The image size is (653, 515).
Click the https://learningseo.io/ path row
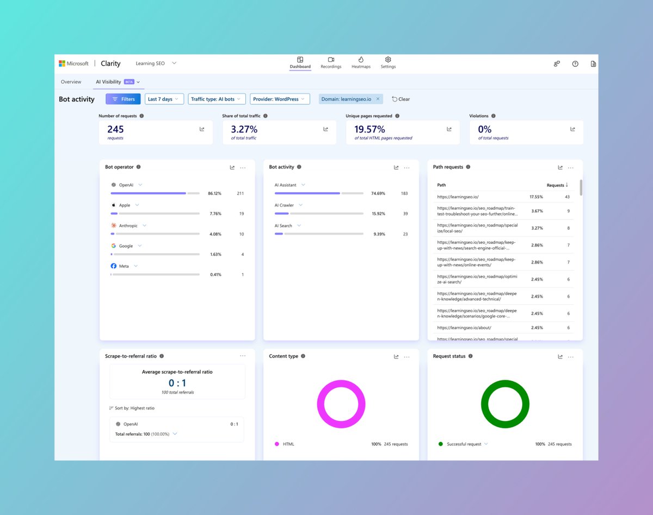pyautogui.click(x=503, y=197)
